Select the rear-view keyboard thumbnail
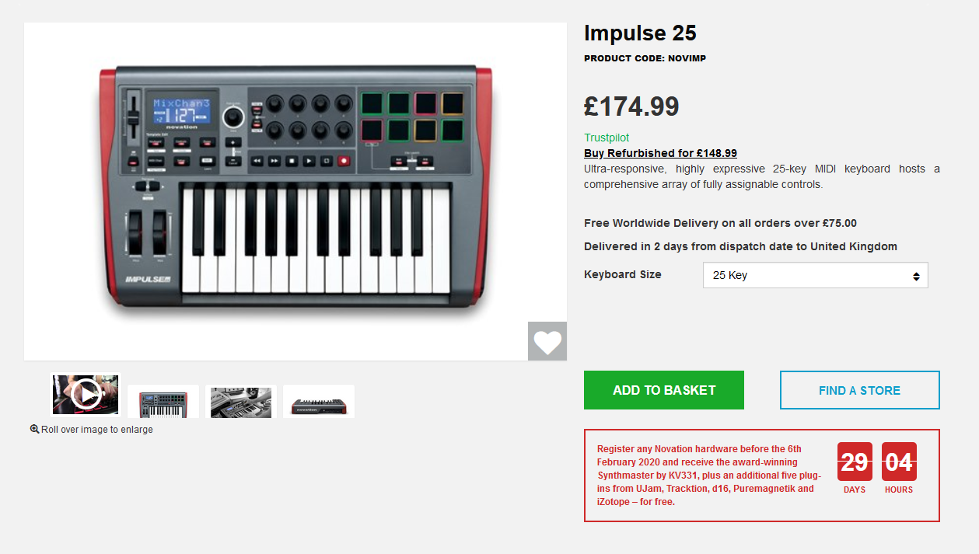 pos(319,401)
